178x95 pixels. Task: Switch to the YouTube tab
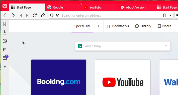point(100,7)
